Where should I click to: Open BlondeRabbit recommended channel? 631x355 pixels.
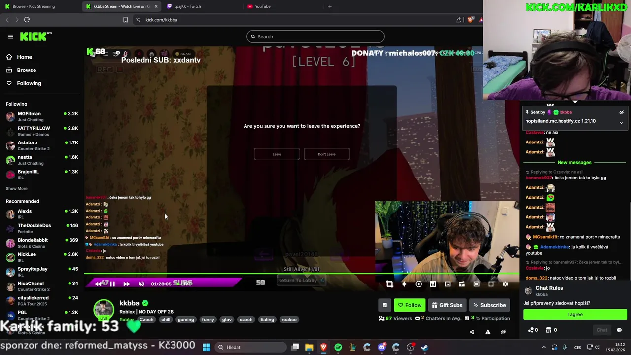click(x=42, y=243)
